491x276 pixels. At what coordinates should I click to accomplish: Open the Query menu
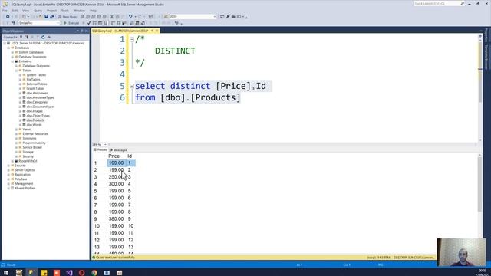pyautogui.click(x=38, y=11)
